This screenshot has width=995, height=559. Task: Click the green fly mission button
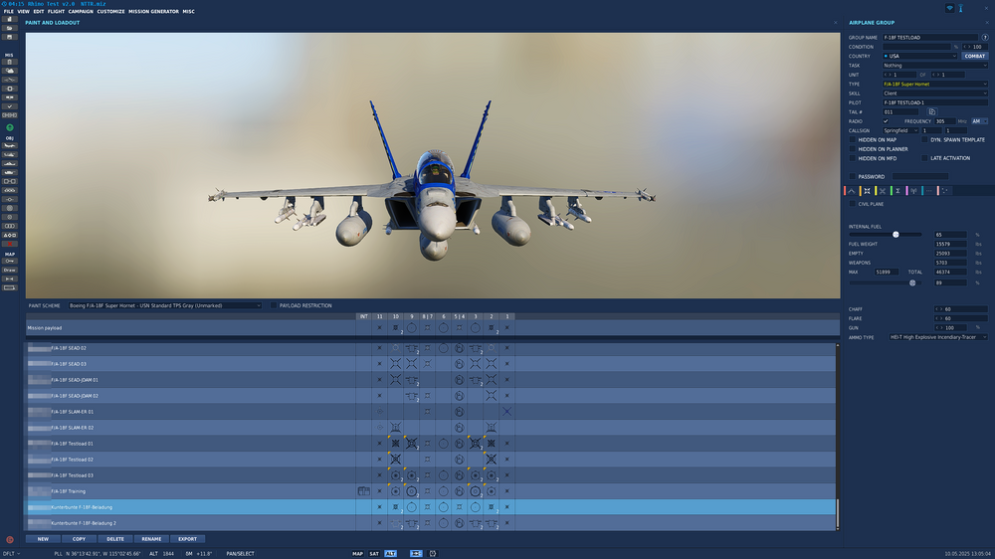point(10,127)
